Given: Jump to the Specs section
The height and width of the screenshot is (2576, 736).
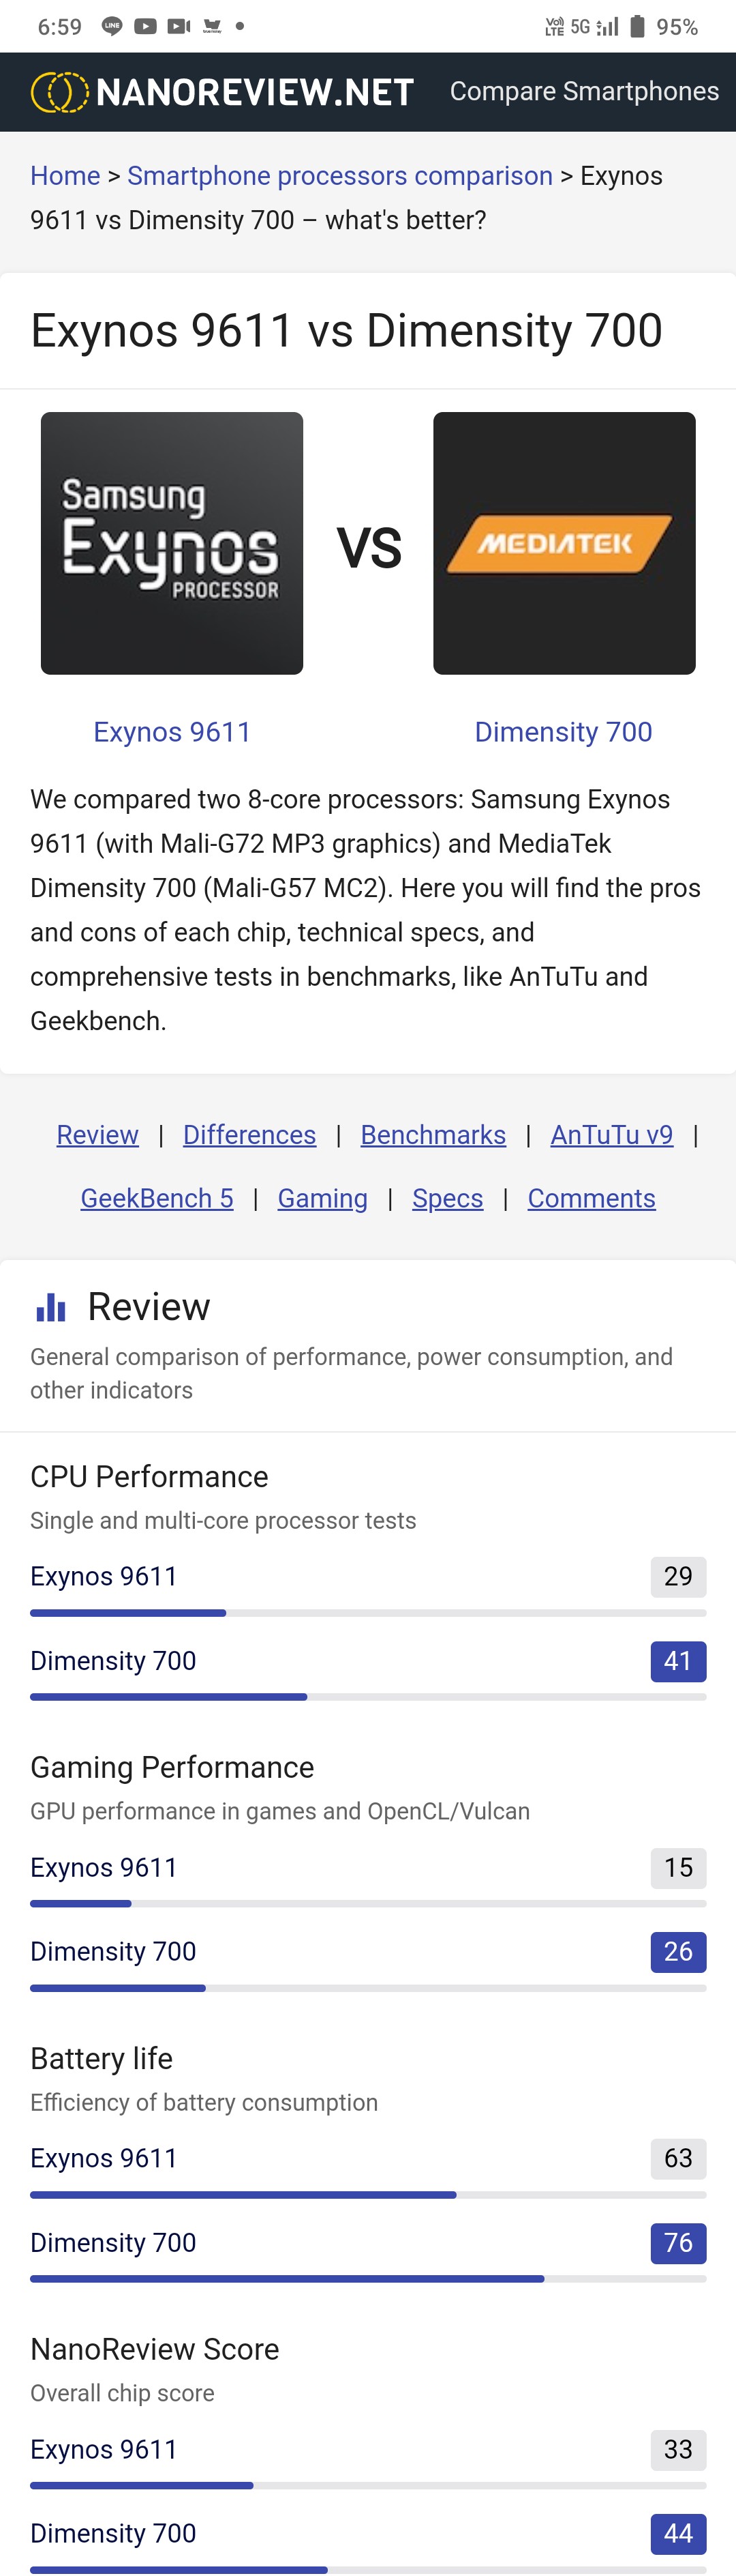Looking at the screenshot, I should [x=447, y=1198].
